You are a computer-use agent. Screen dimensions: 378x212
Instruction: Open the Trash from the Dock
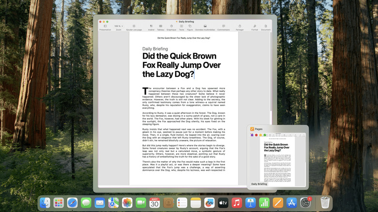(x=325, y=202)
